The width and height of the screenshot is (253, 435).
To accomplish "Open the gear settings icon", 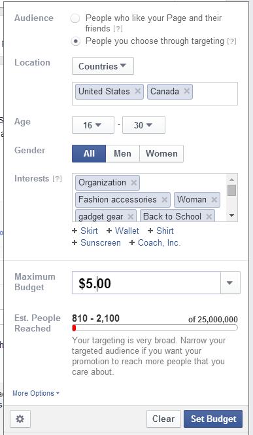I will [20, 419].
